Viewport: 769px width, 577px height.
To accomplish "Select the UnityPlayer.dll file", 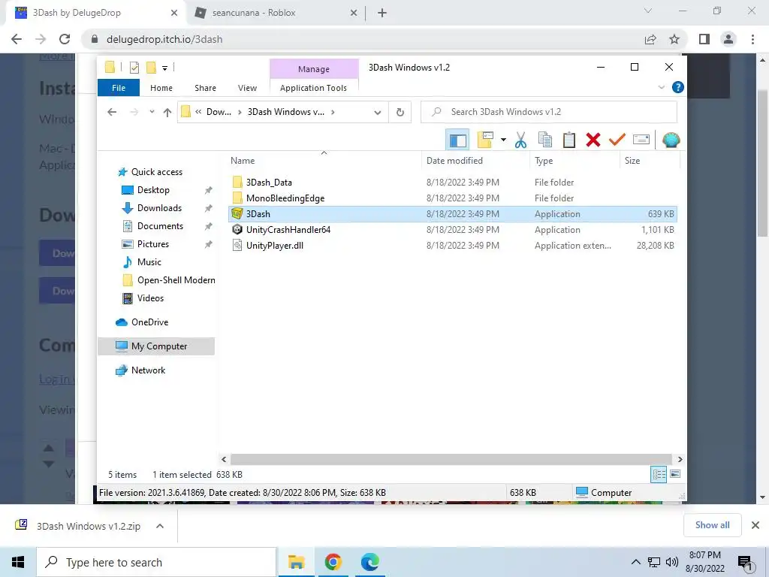I will coord(275,246).
